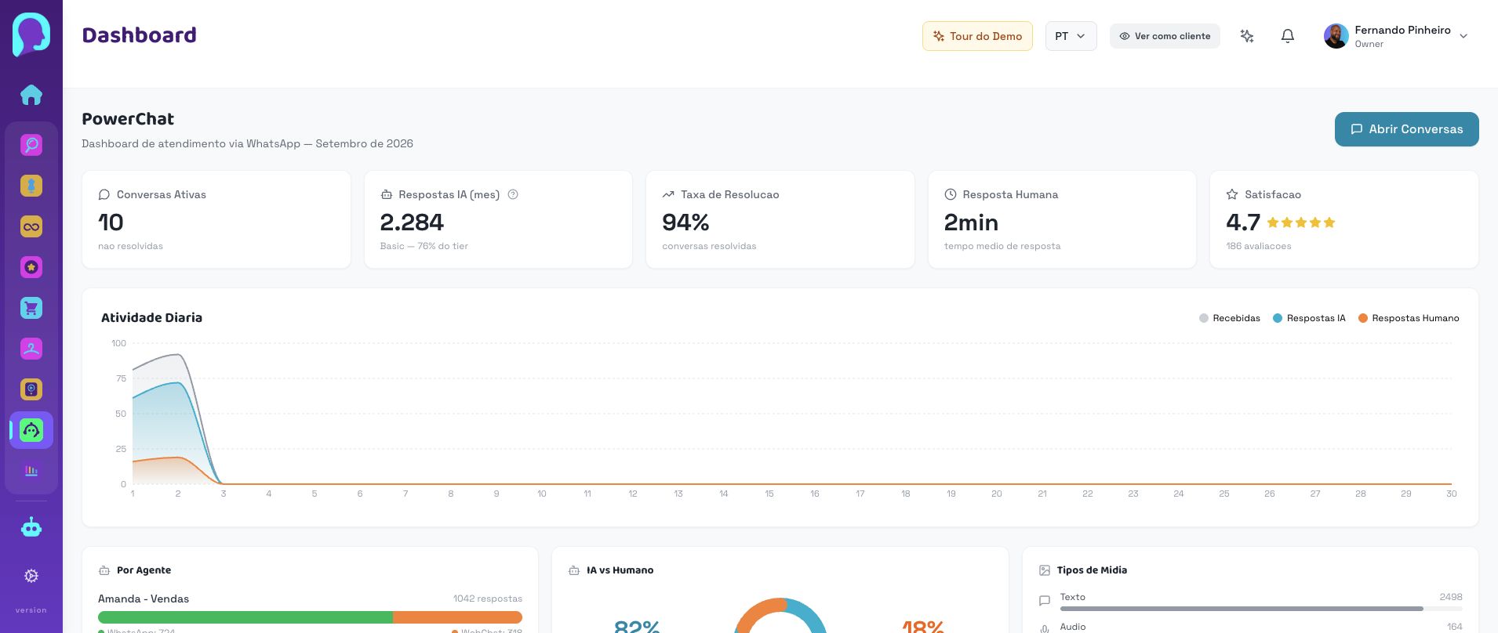
Task: Click the head-shaped app logo
Action: 31,34
